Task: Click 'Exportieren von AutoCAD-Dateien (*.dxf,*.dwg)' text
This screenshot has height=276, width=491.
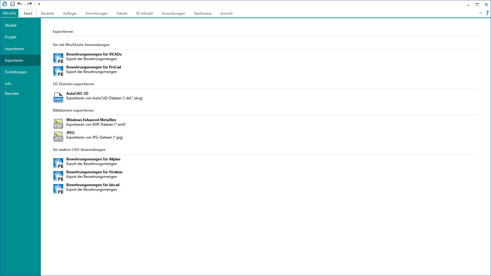Action: 104,98
